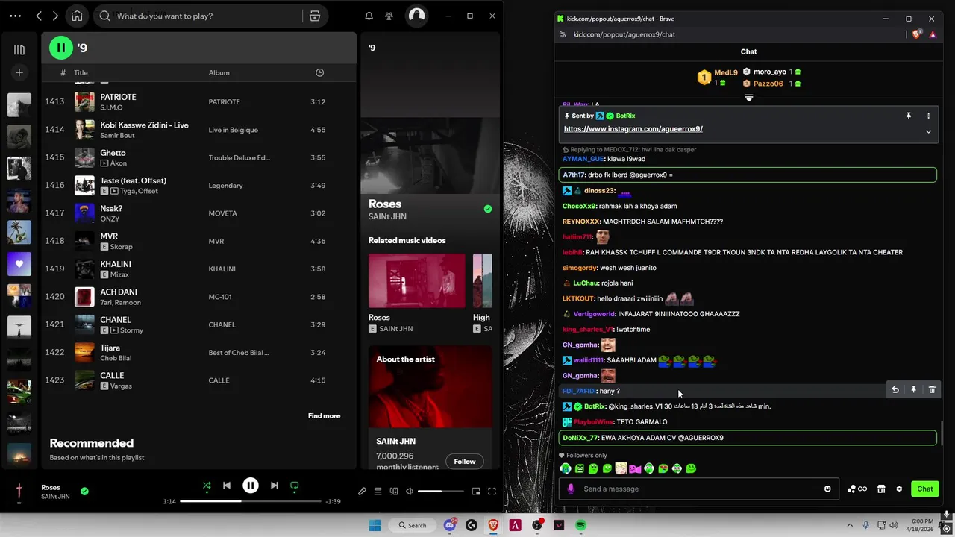Open Liked Songs heart playlist in sidebar
The height and width of the screenshot is (537, 955).
pos(19,263)
